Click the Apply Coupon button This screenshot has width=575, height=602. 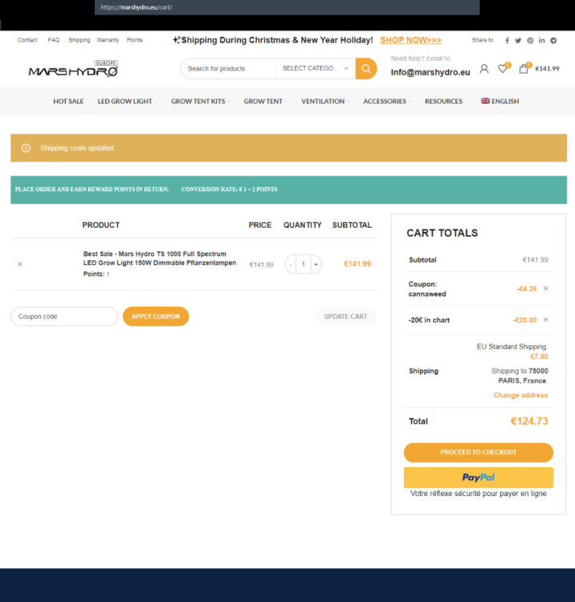coord(156,316)
